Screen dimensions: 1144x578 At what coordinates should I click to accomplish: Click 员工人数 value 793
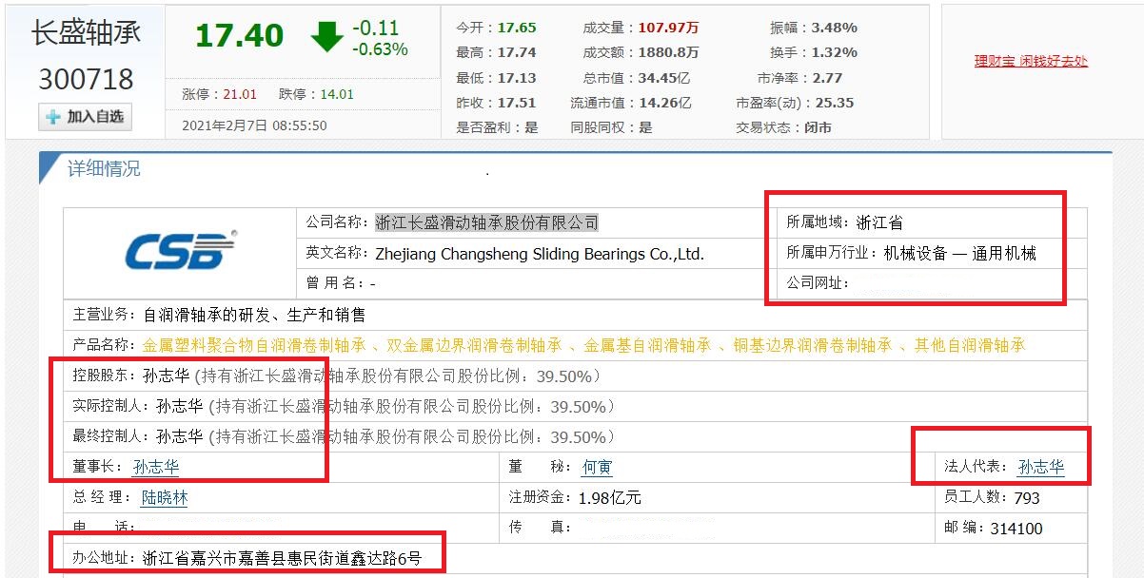tap(1027, 497)
